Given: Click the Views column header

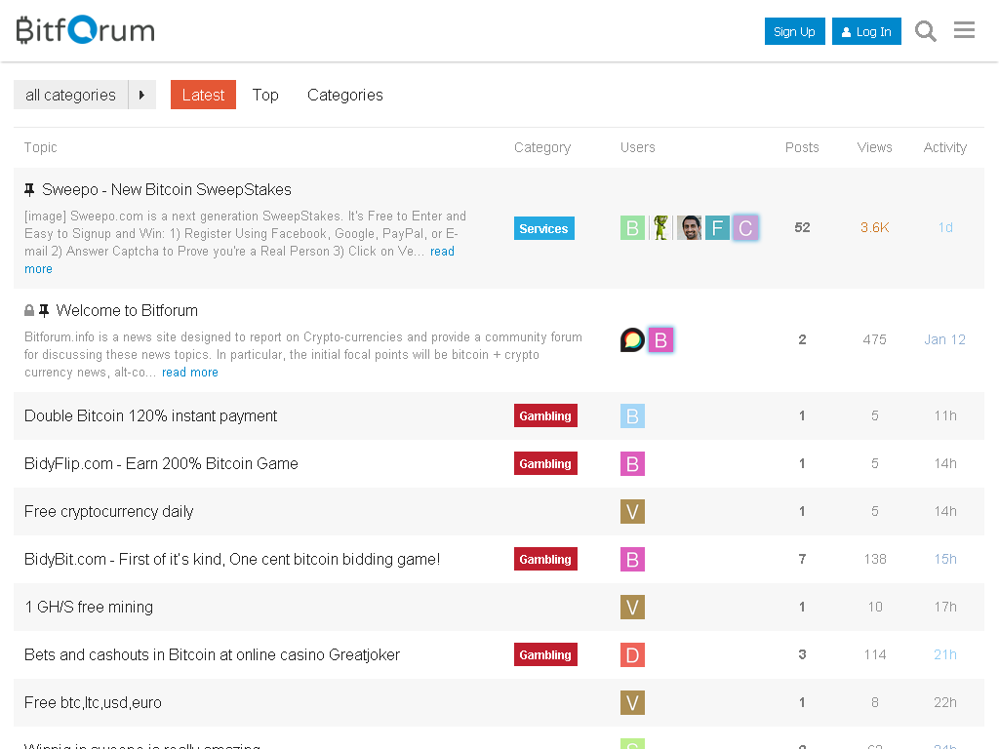Looking at the screenshot, I should coord(875,147).
